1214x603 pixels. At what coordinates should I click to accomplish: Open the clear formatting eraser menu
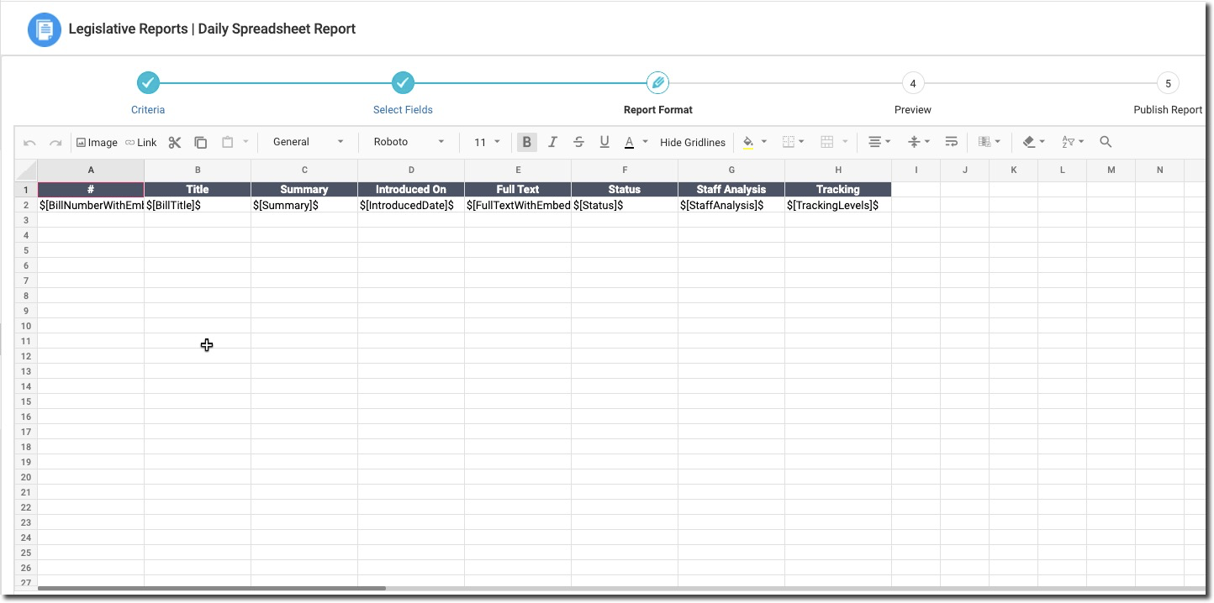point(1033,142)
